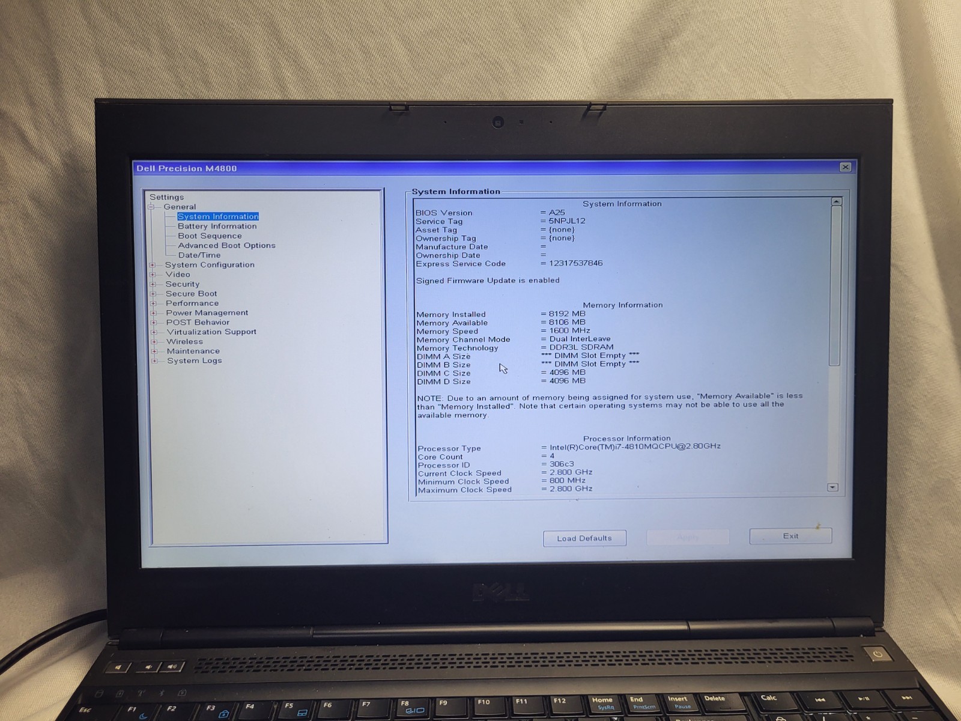Select the Maintenance category label
961x721 pixels.
pos(193,351)
